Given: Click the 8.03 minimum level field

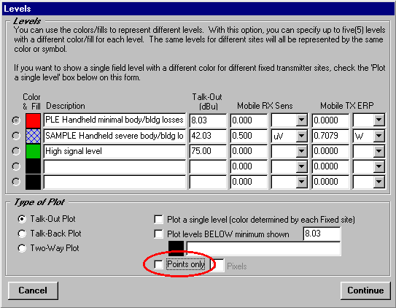Looking at the screenshot, I should point(322,234).
